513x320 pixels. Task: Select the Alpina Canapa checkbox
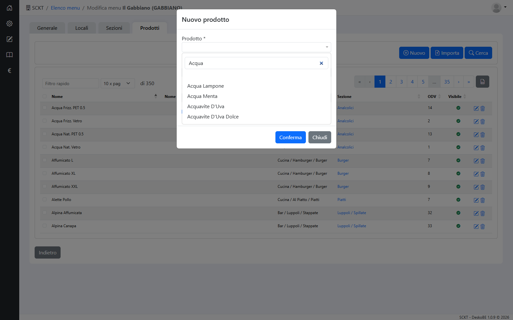[45, 226]
